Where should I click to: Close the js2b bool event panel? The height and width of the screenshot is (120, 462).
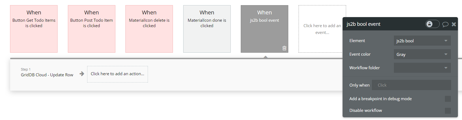point(454,24)
